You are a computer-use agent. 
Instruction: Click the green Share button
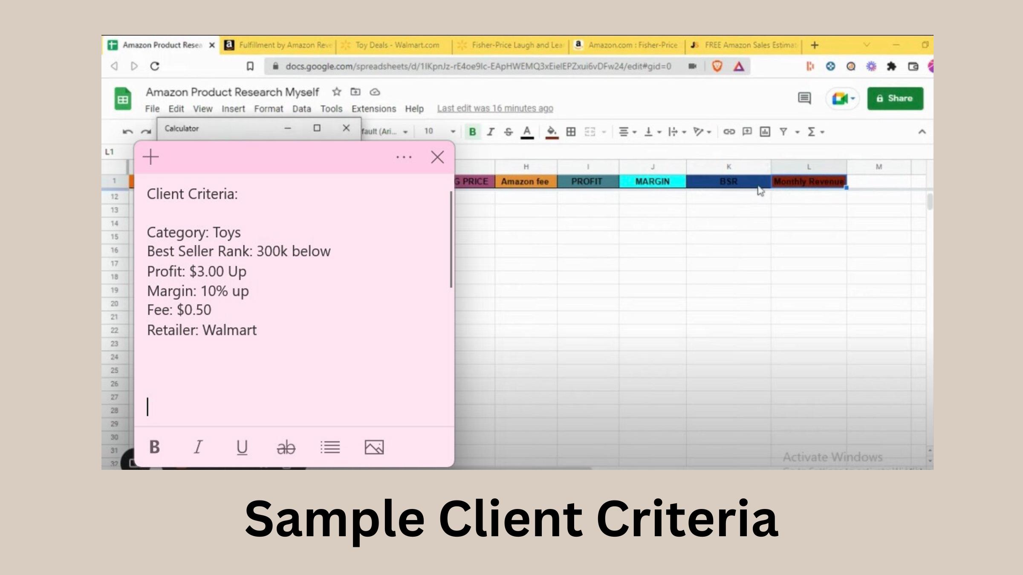(x=895, y=98)
